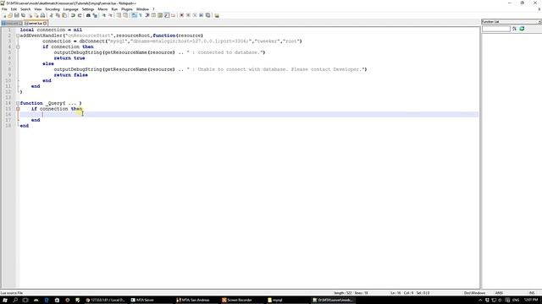This screenshot has width=542, height=304.
Task: Click the Paste toolbar icon
Action: tap(64, 15)
